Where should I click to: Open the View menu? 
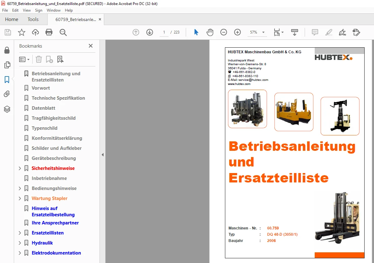(27, 10)
